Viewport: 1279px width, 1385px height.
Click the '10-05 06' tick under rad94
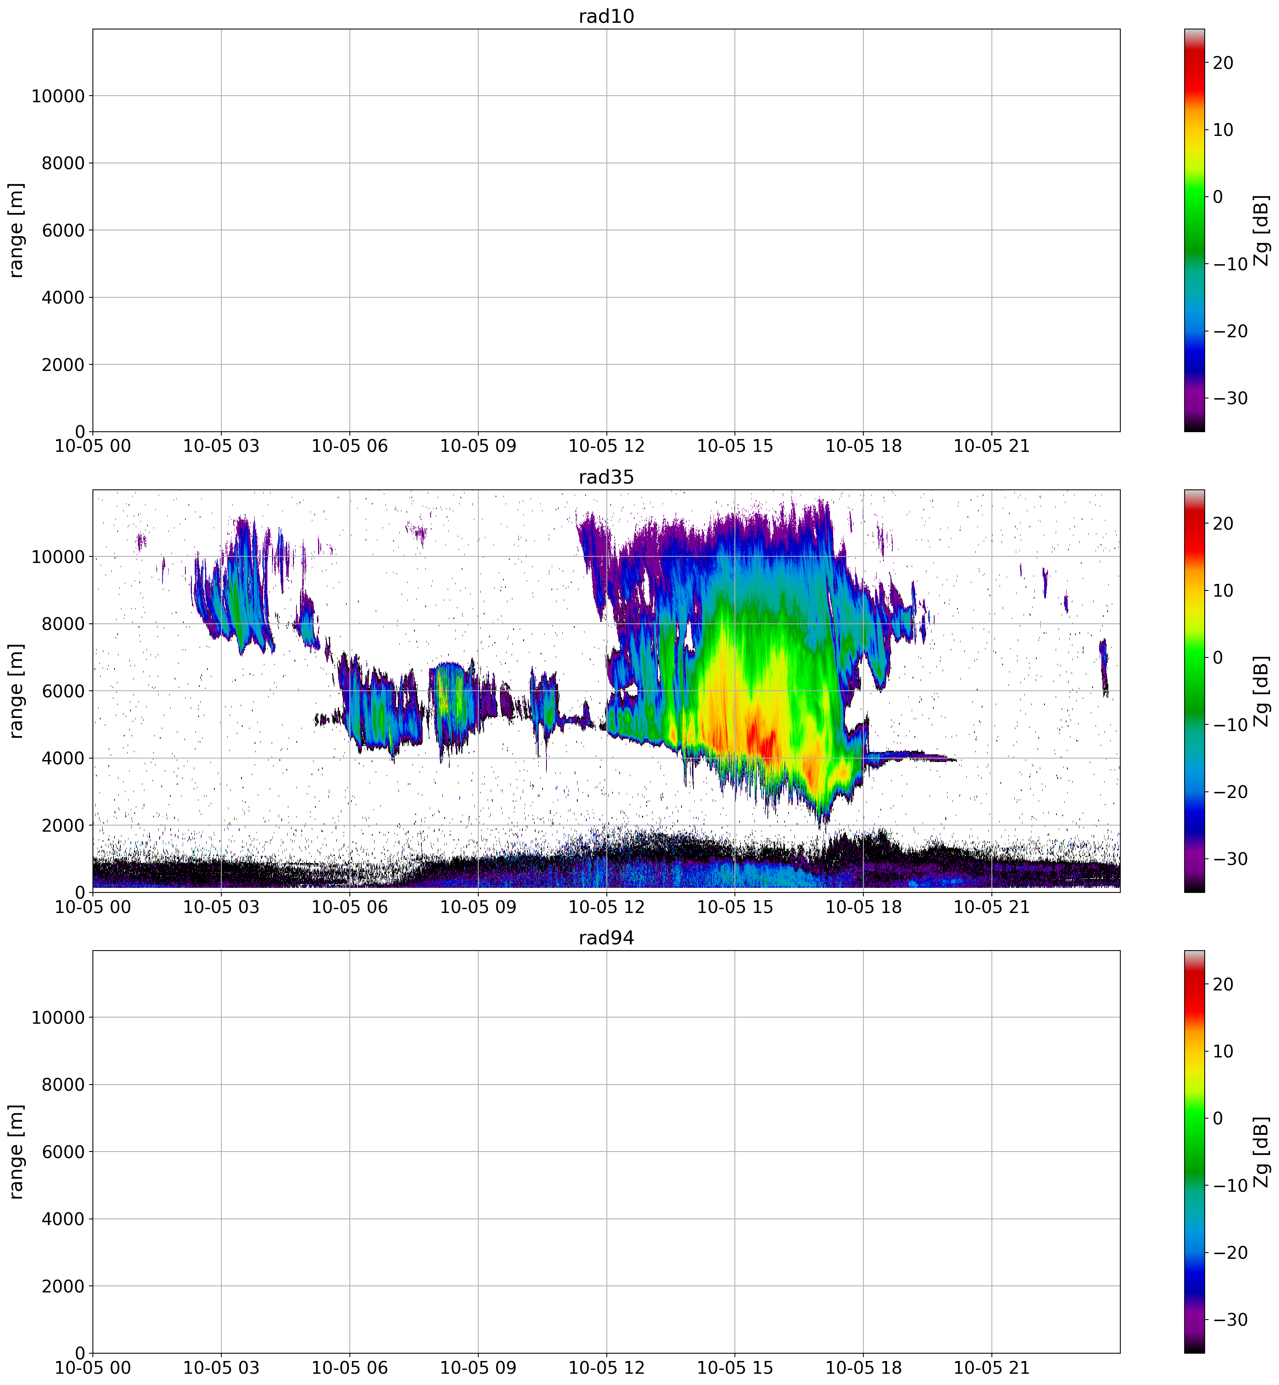(349, 1368)
